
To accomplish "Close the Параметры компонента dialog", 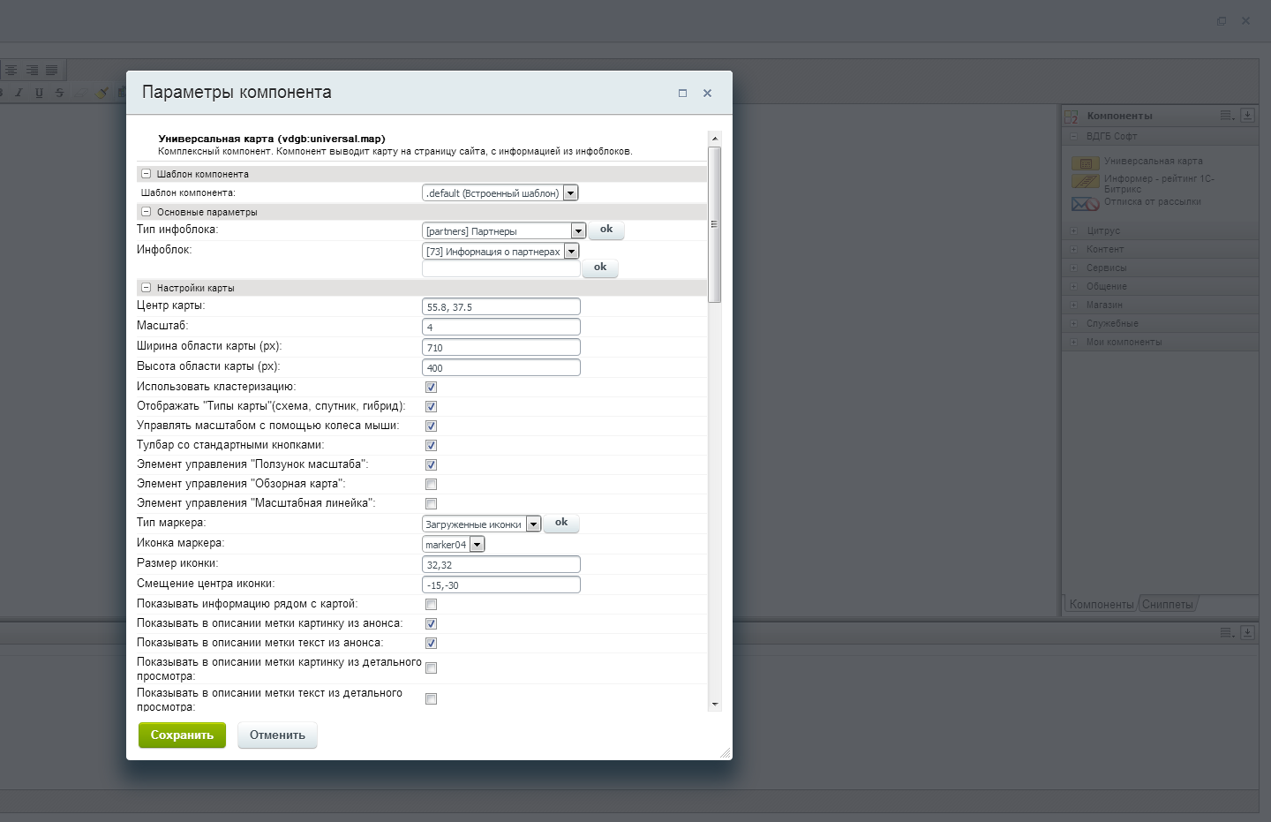I will [x=707, y=93].
